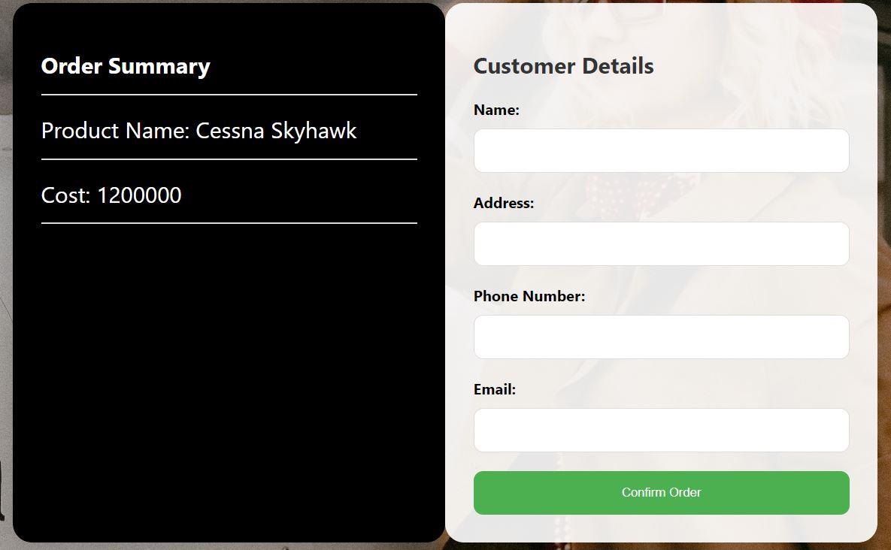Click the 'Address:' field label
This screenshot has width=891, height=550.
(504, 203)
